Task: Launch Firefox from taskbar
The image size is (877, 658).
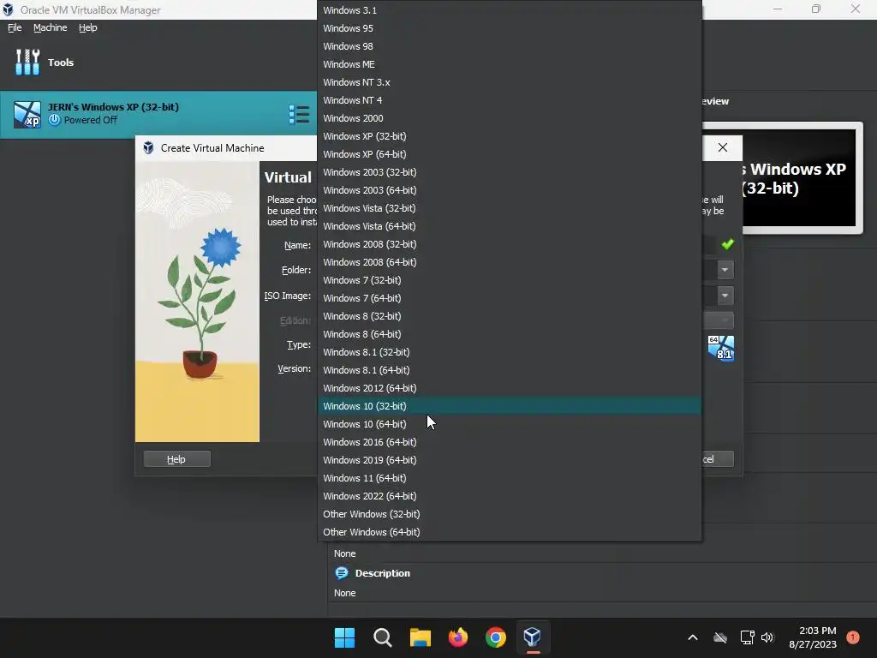Action: pos(458,637)
